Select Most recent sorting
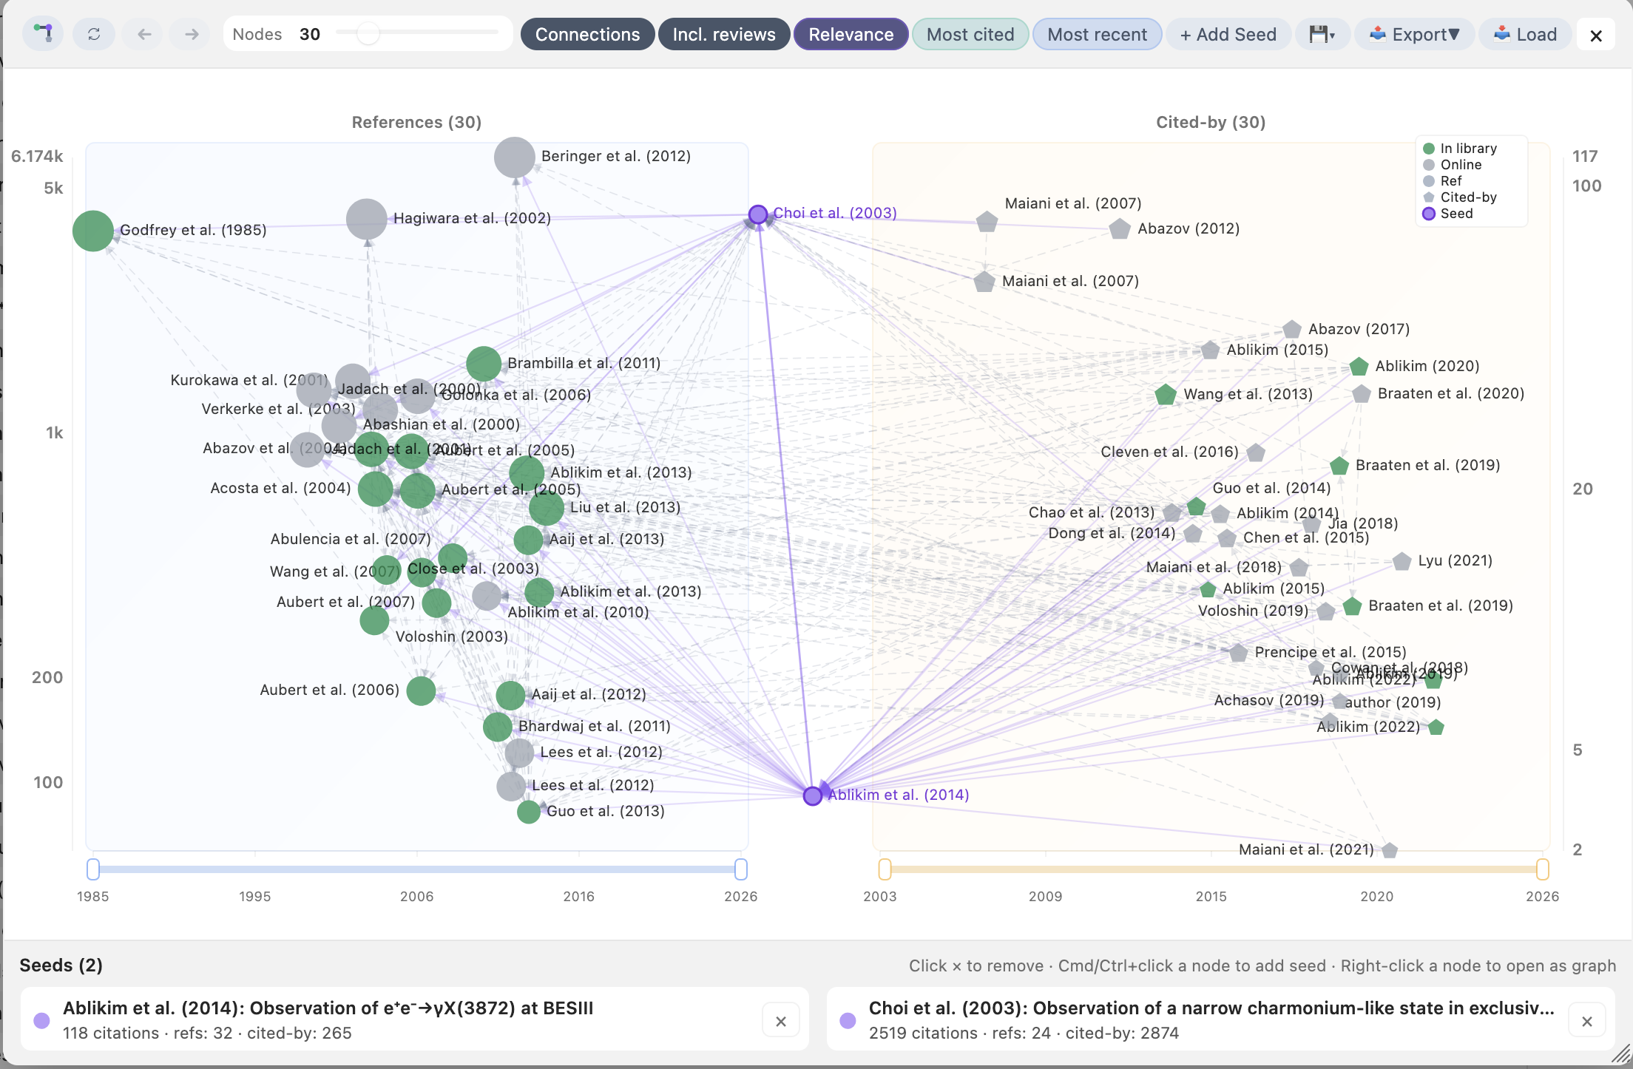This screenshot has width=1633, height=1069. 1097,34
